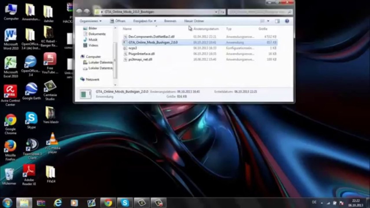This screenshot has width=370, height=208.
Task: Open KC Rebell - Banger Rebellieren folder
Action: [49, 36]
